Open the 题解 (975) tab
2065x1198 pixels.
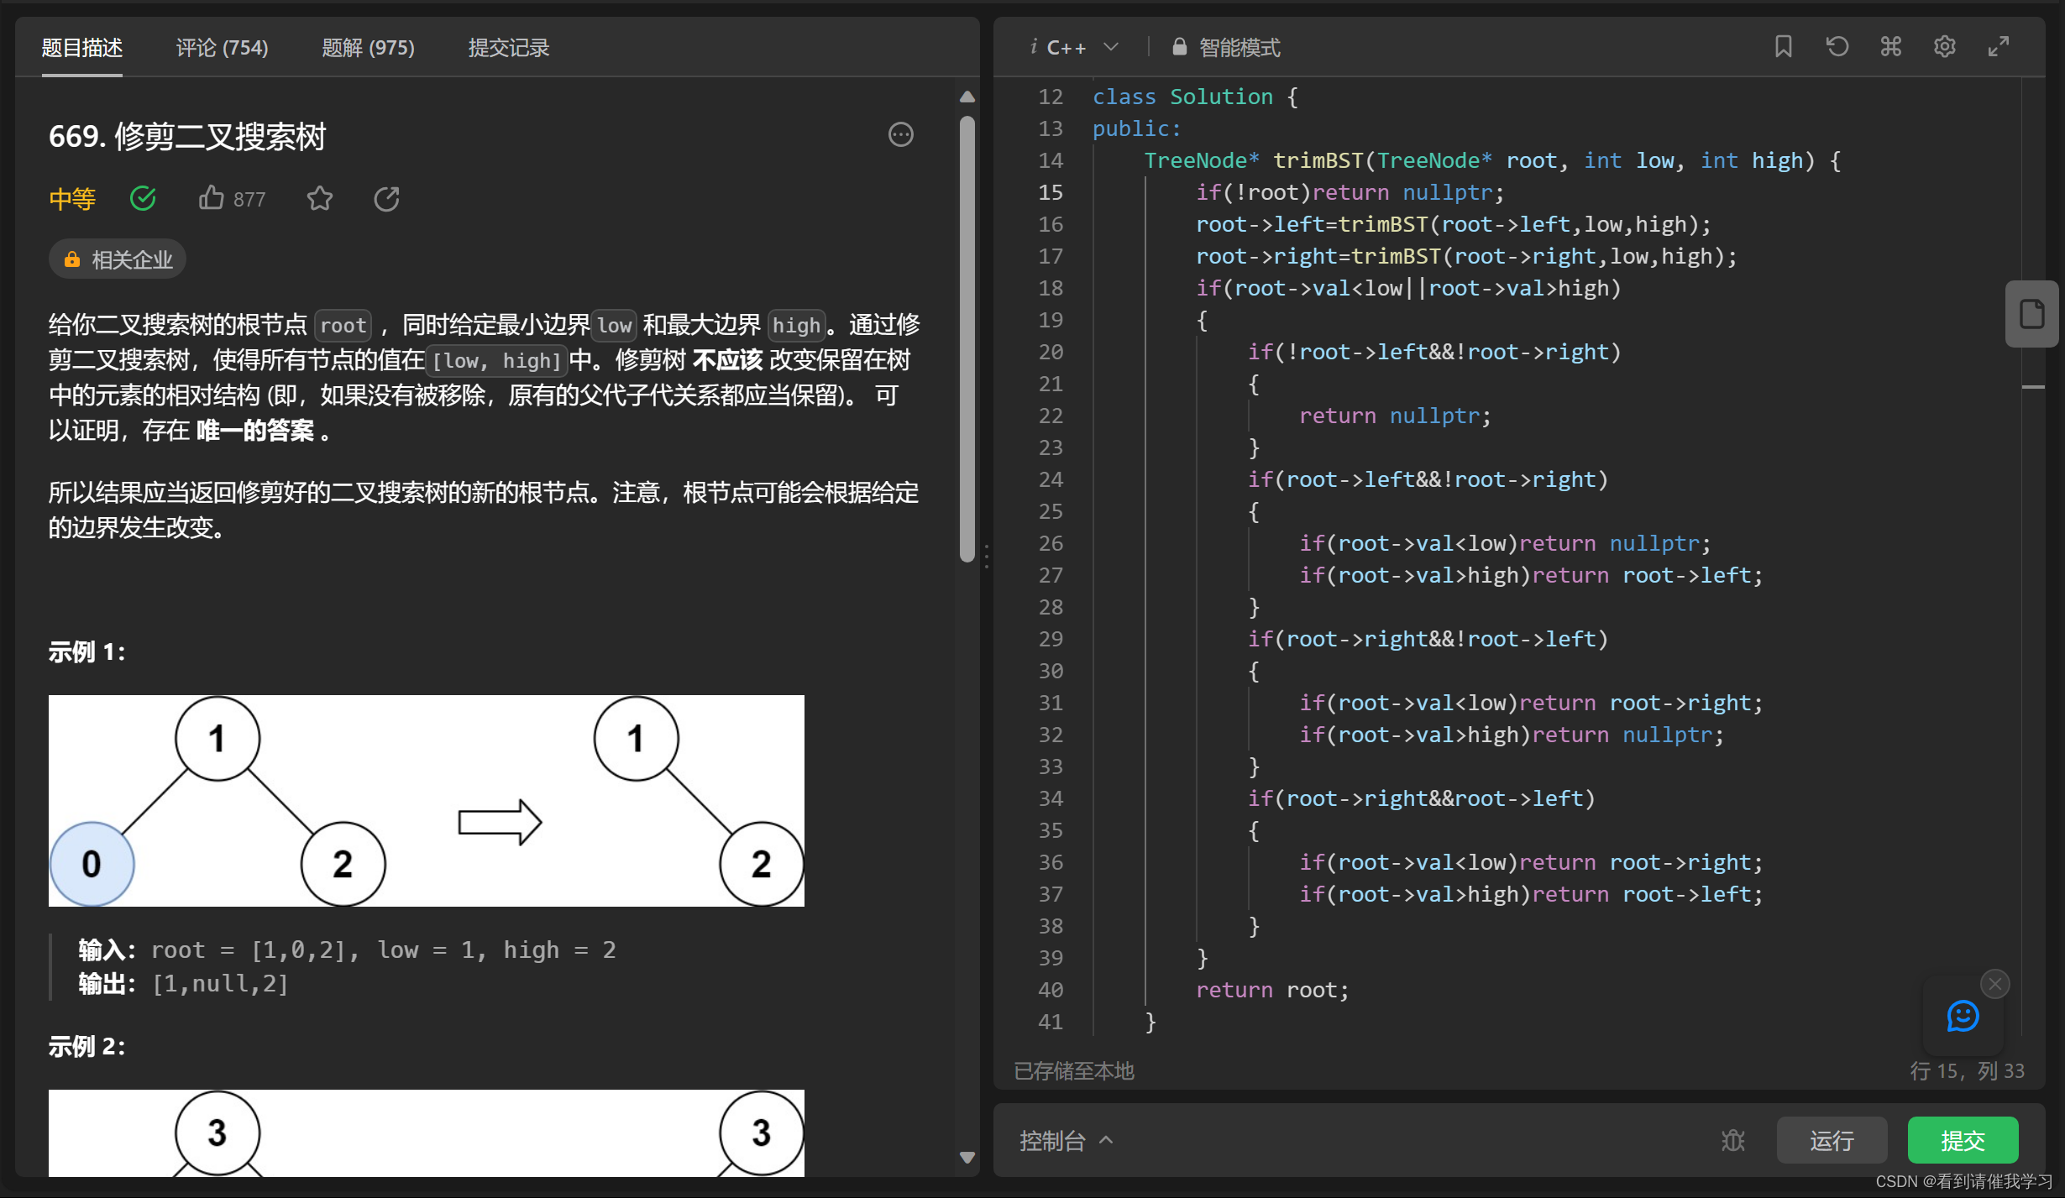coord(368,48)
